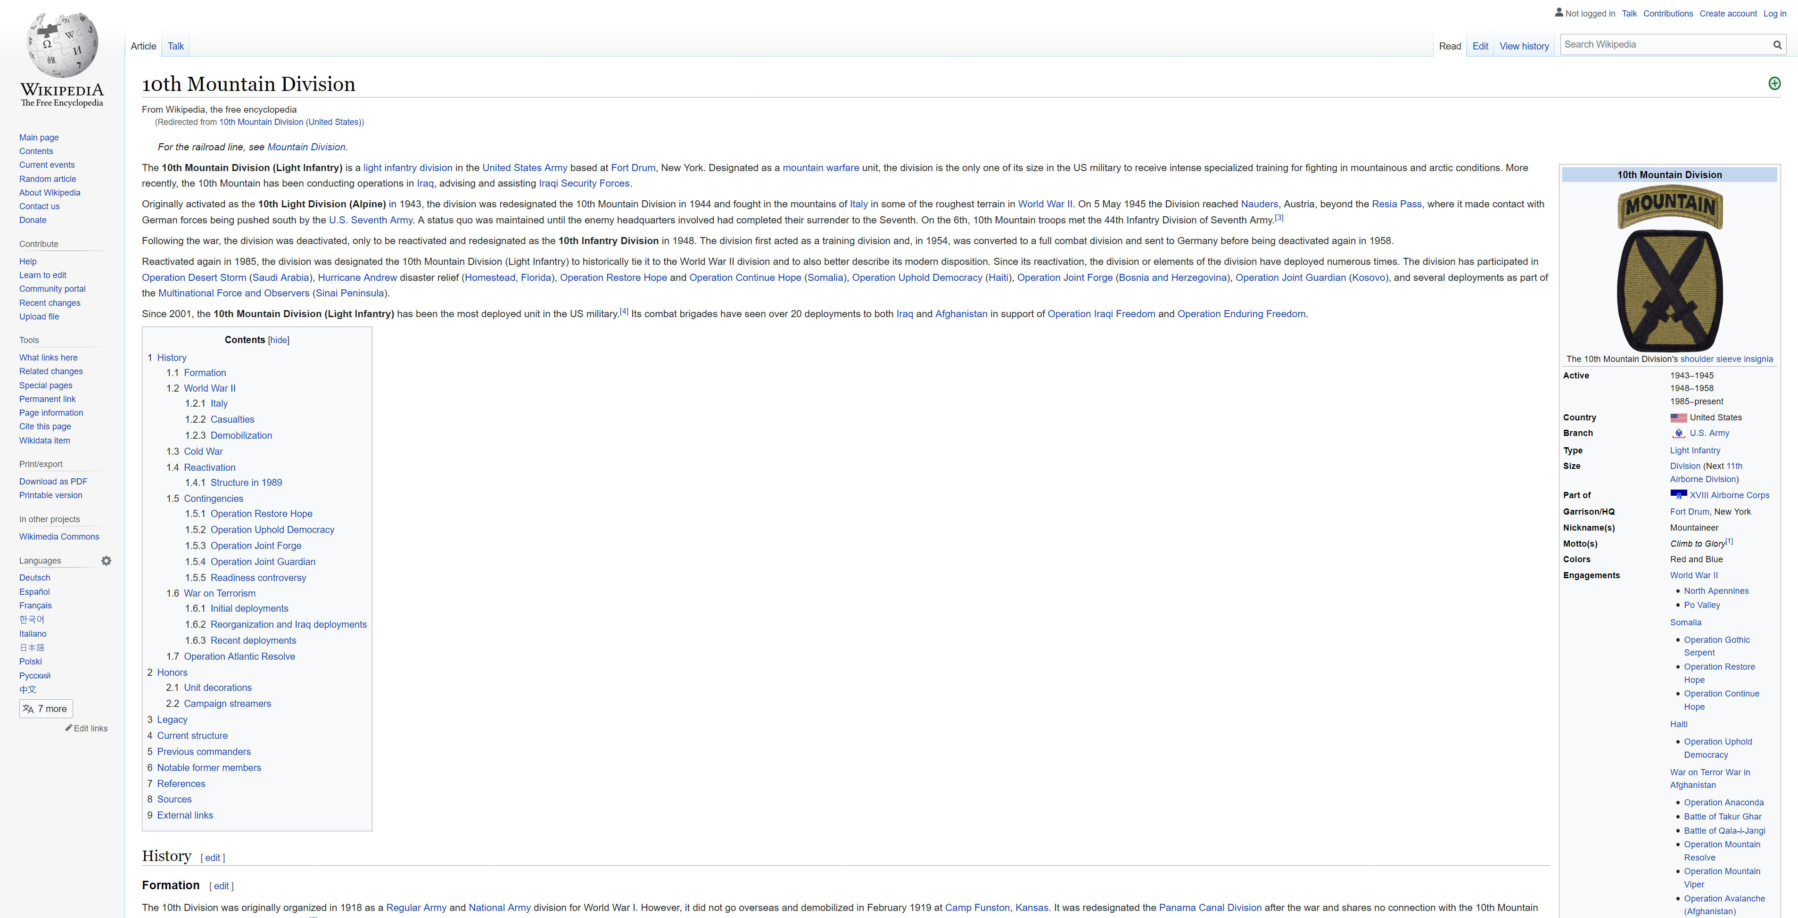Open Operation Anaconda in infobox
The image size is (1798, 918).
click(x=1724, y=802)
